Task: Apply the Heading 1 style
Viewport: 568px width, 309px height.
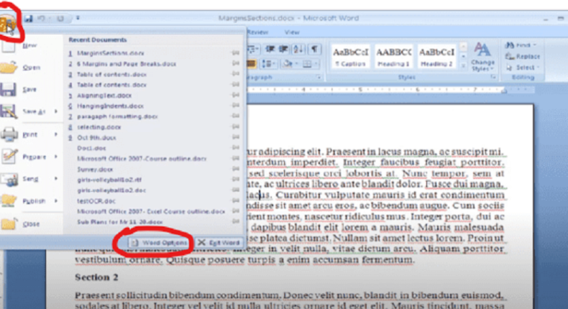Action: [393, 57]
